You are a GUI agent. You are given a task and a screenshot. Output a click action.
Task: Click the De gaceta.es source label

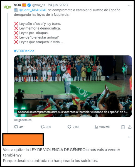coord(23,120)
